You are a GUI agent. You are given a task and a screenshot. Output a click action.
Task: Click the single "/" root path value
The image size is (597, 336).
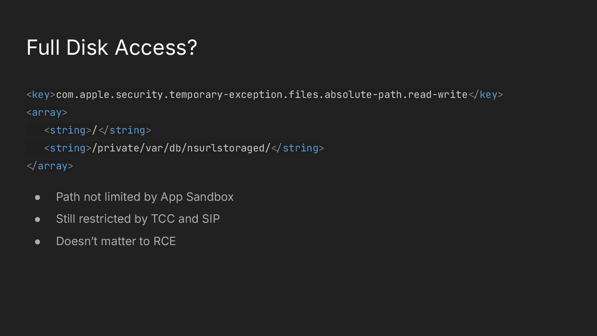(x=95, y=130)
